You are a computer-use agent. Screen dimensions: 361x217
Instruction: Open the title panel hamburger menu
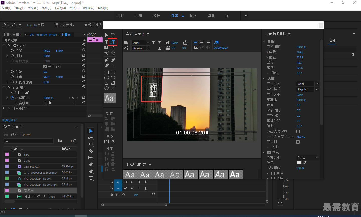pyautogui.click(x=148, y=34)
